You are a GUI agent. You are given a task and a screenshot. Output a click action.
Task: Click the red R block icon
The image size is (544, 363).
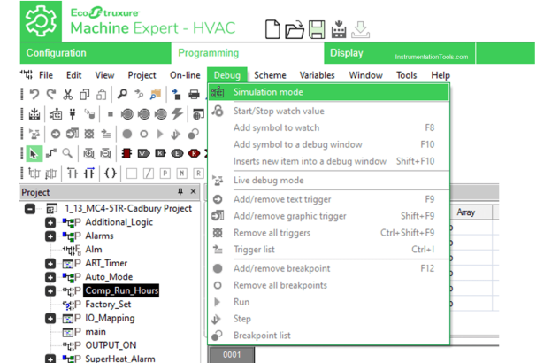point(193,153)
